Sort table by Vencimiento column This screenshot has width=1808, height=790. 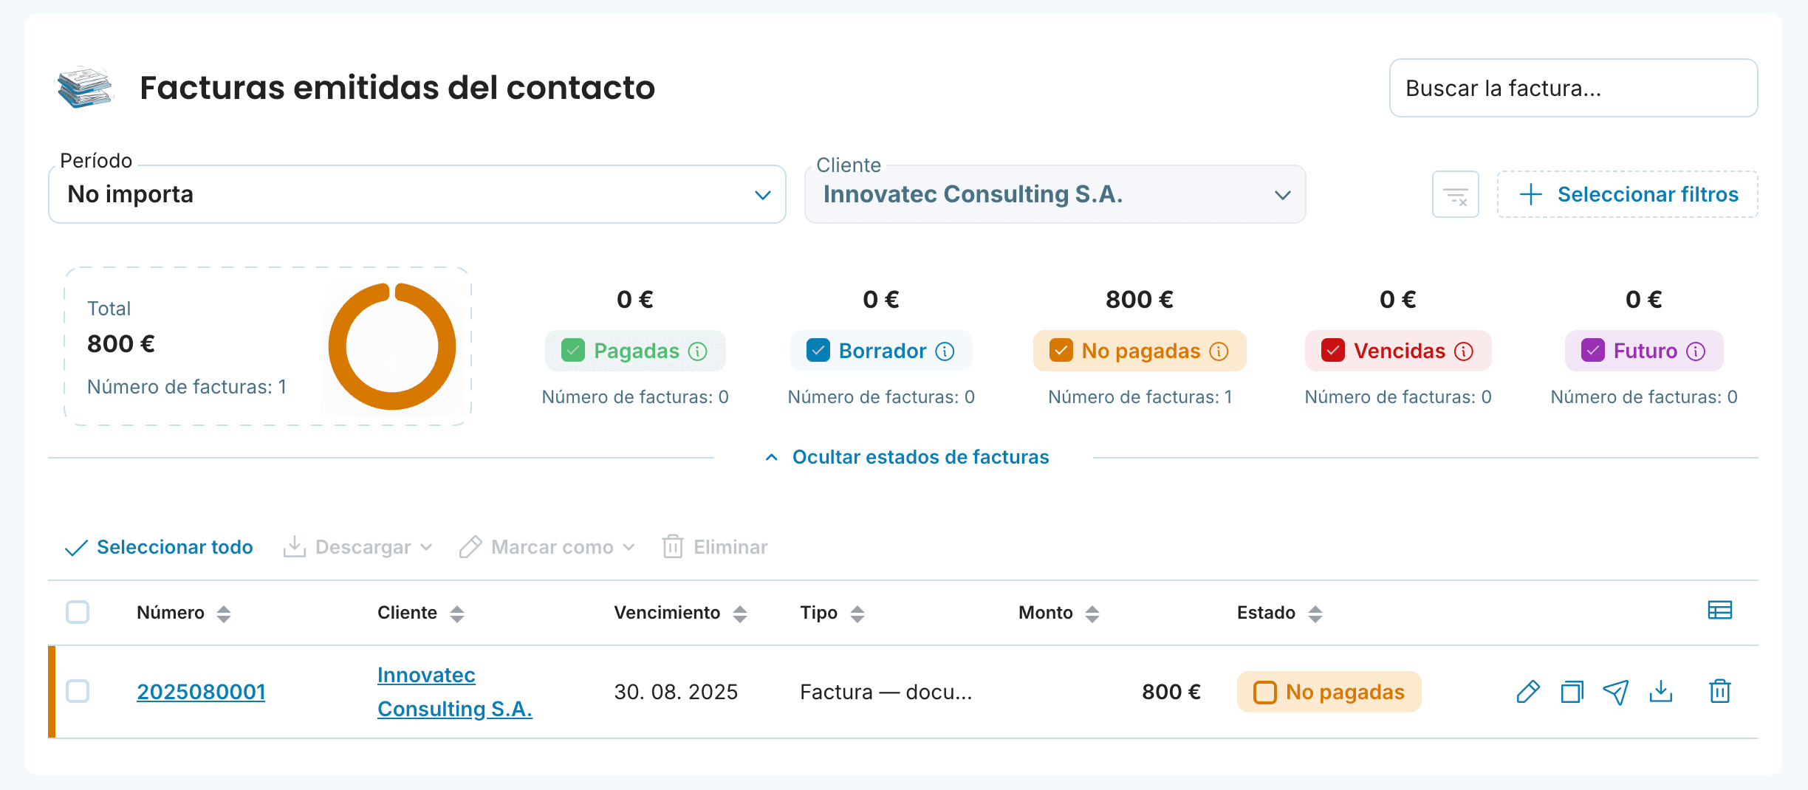pos(740,614)
